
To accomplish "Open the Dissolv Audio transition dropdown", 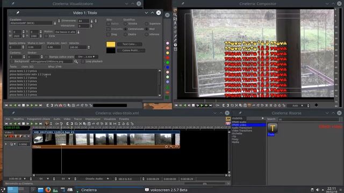I will (107, 179).
